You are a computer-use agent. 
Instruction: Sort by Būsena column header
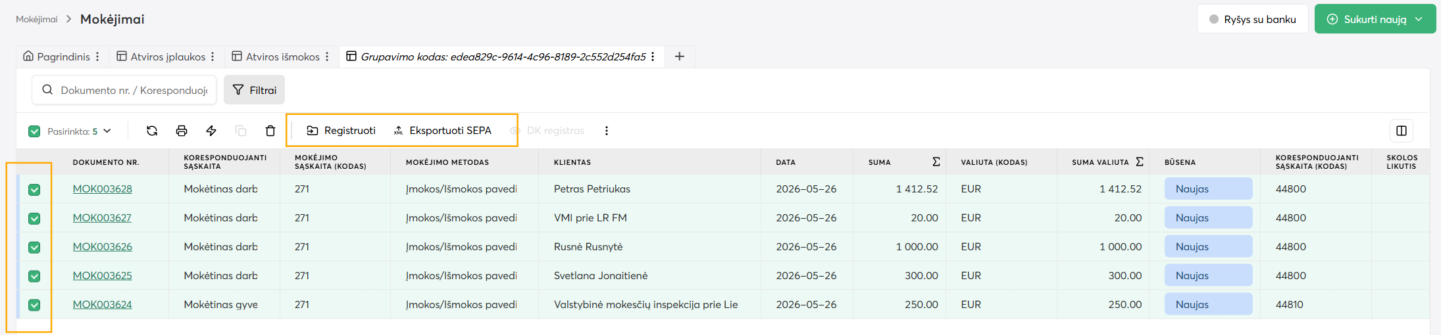coord(1180,162)
